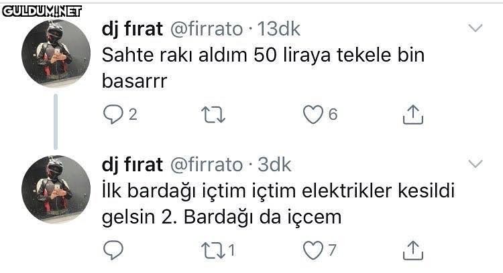Click the dj fırat display name in first tweet

point(132,29)
